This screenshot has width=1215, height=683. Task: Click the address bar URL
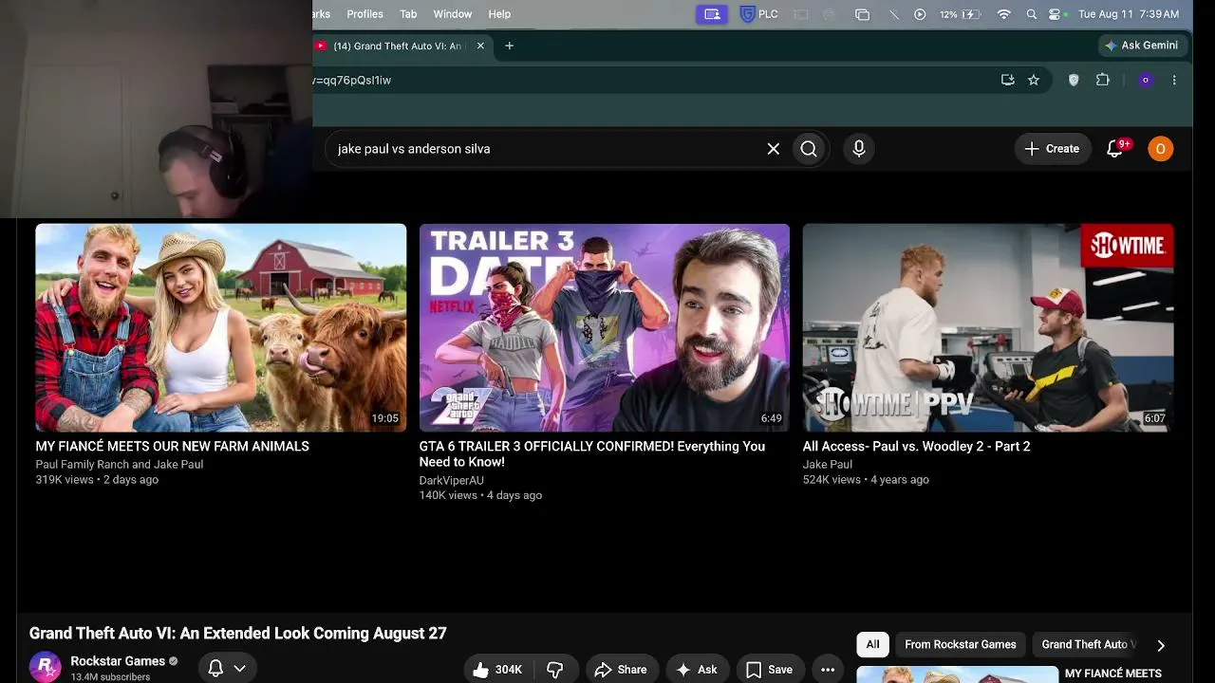pos(352,81)
